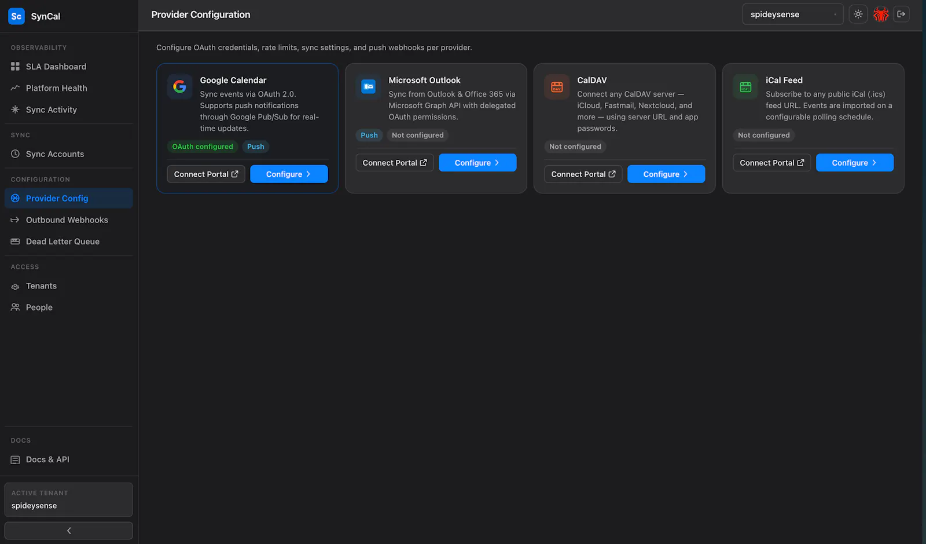This screenshot has height=544, width=926.
Task: Click Sync Activity asterisk icon
Action: coord(15,109)
